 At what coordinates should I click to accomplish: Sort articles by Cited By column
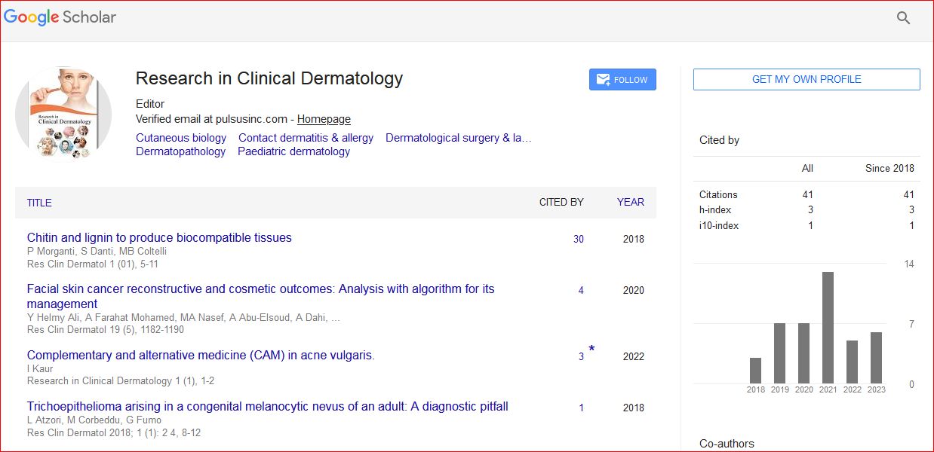561,202
